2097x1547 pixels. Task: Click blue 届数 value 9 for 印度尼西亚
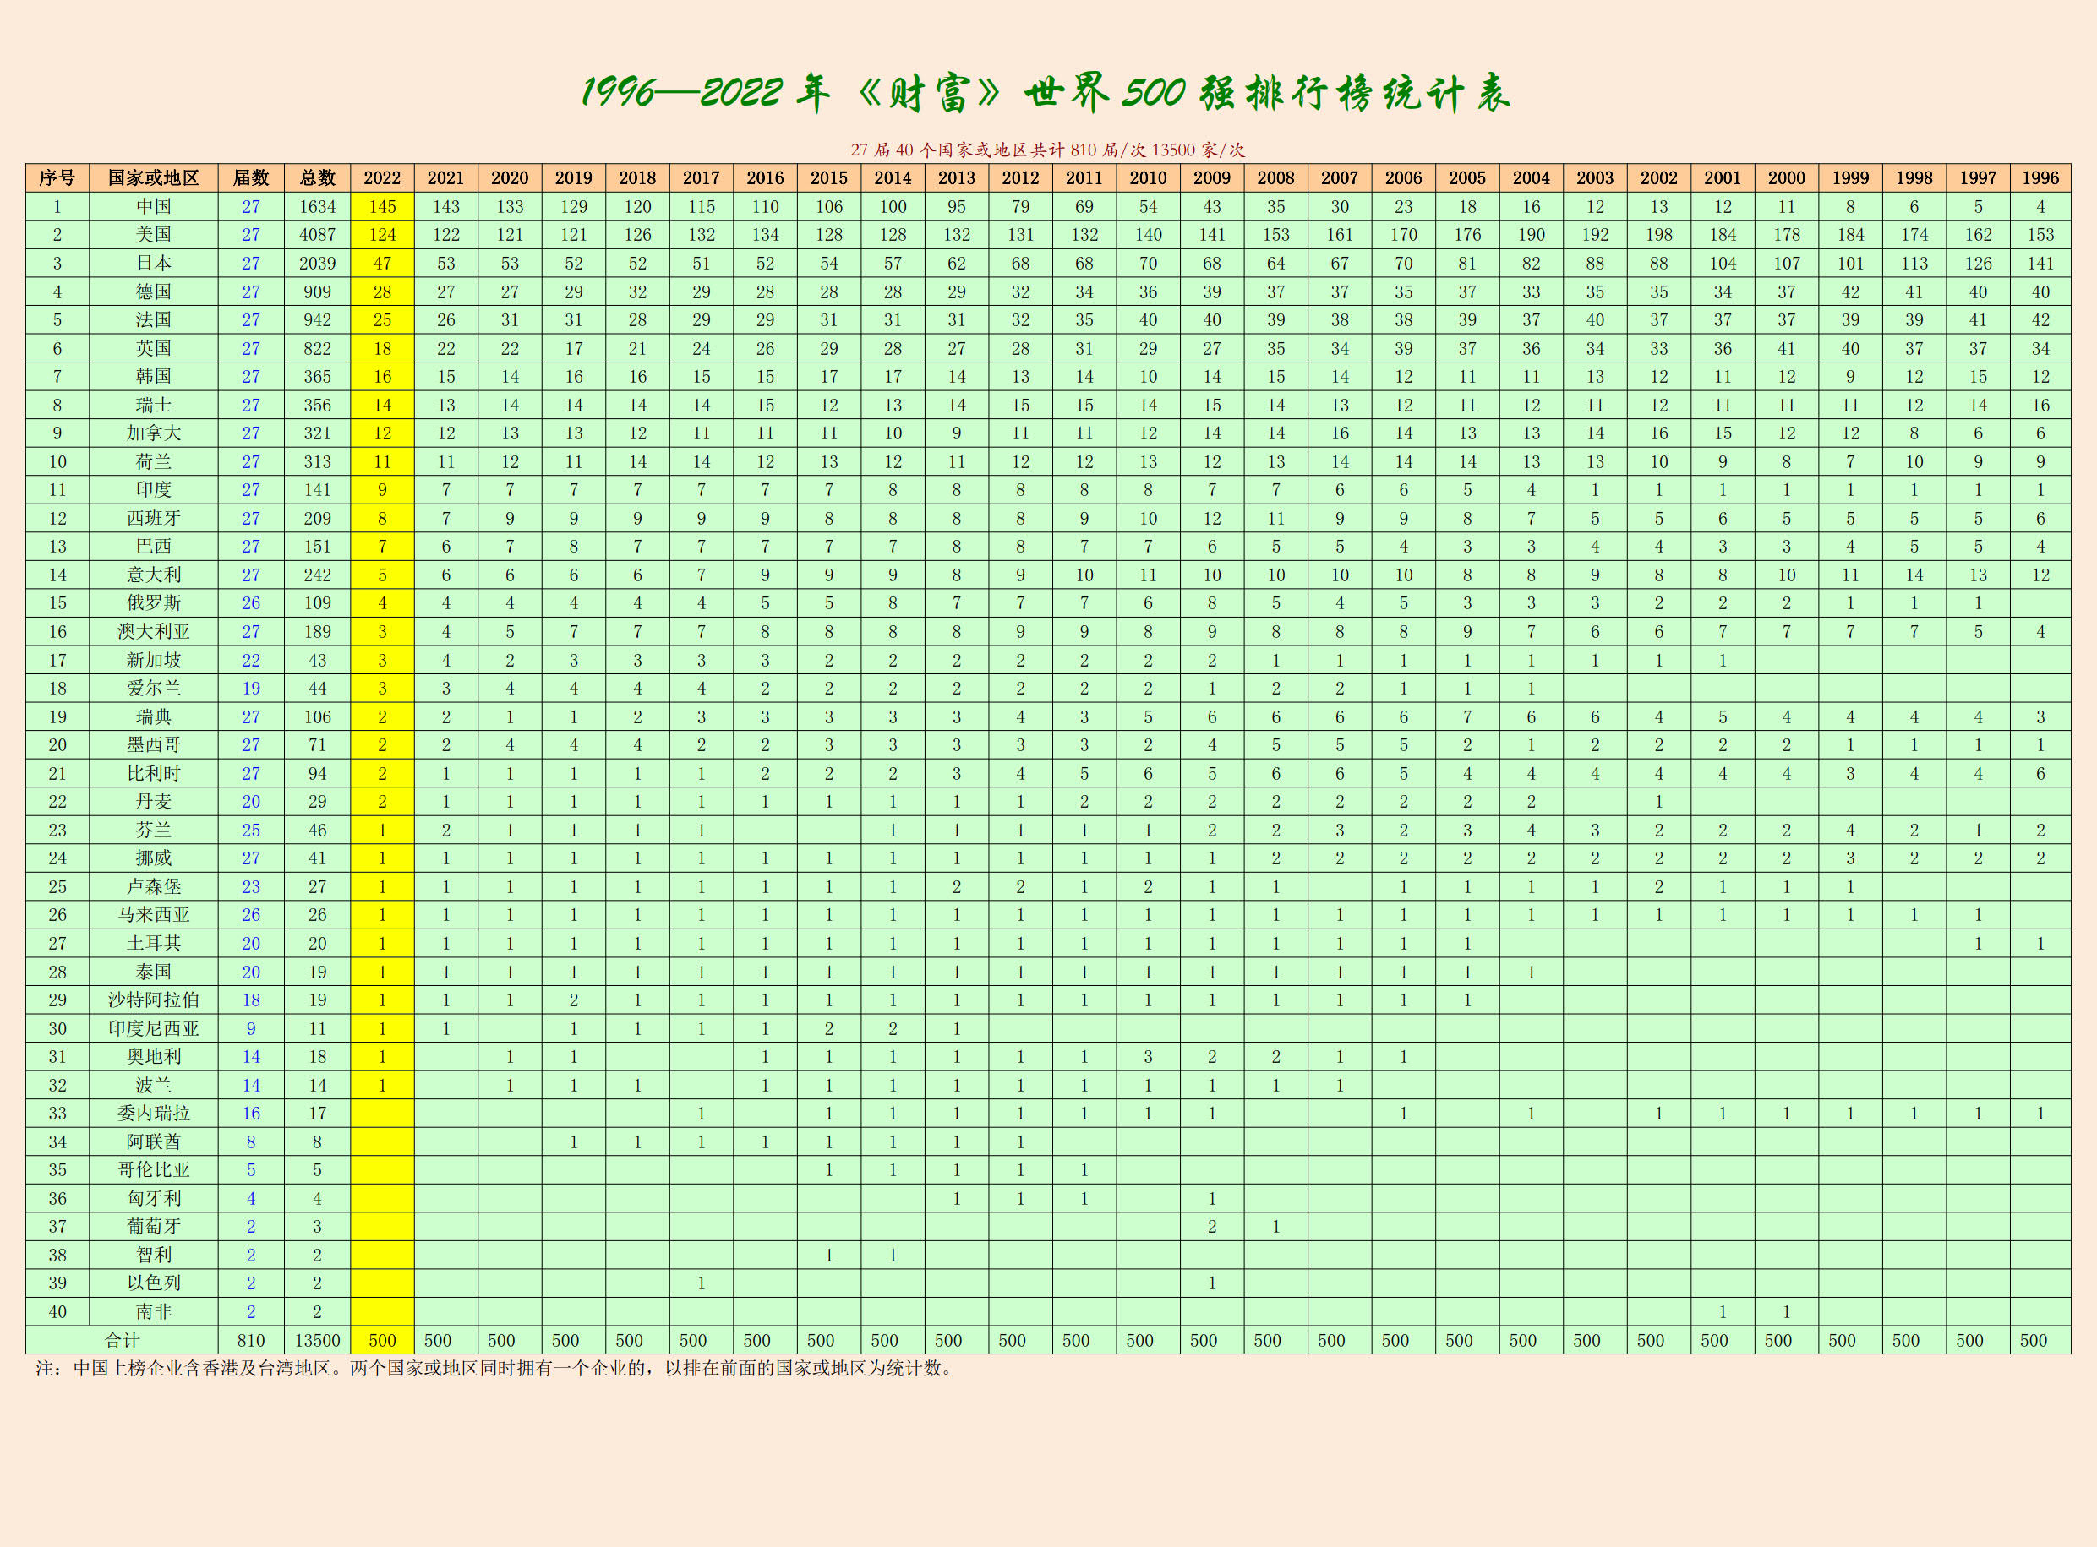click(x=251, y=1028)
